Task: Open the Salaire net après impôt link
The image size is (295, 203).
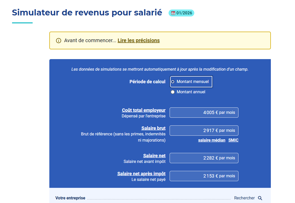Action: tap(142, 174)
